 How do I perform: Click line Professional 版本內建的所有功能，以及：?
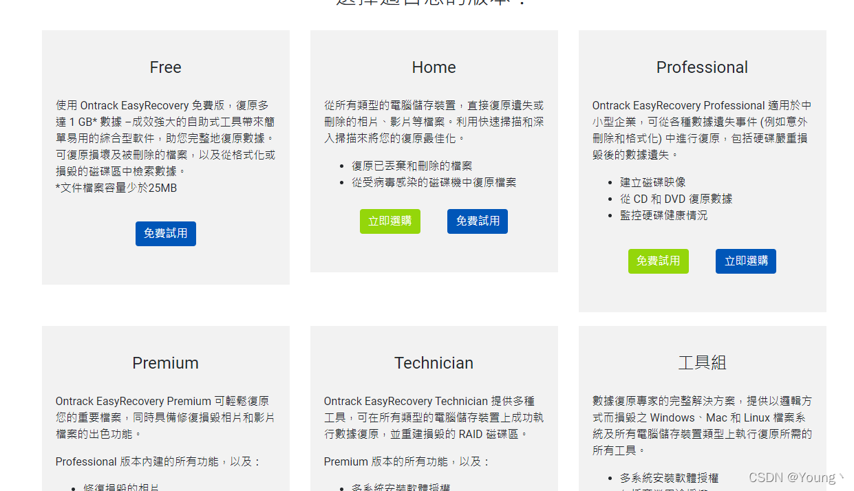point(158,461)
